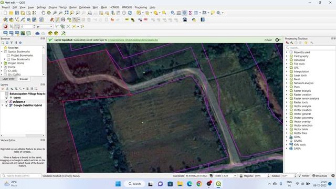Screen dimensions: 336x189
Task: Click the Current Edits red pencil icon
Action: 51,20
